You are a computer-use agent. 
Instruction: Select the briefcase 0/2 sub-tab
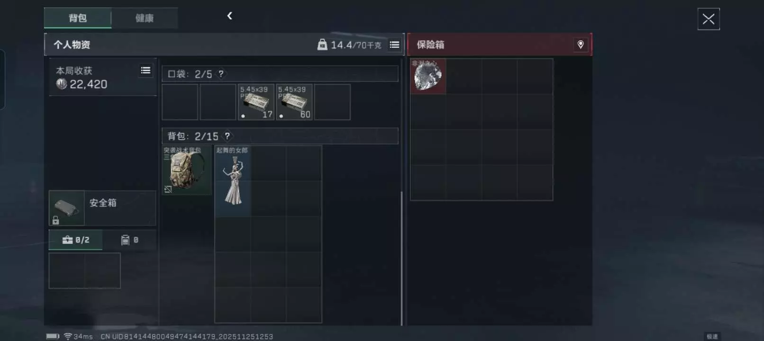coord(76,240)
